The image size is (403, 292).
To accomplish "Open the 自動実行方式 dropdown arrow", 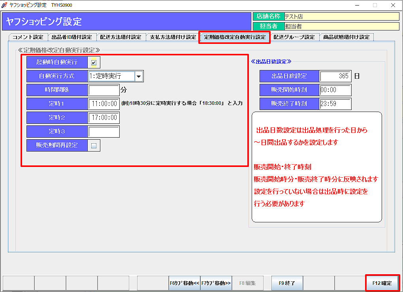I will [139, 76].
